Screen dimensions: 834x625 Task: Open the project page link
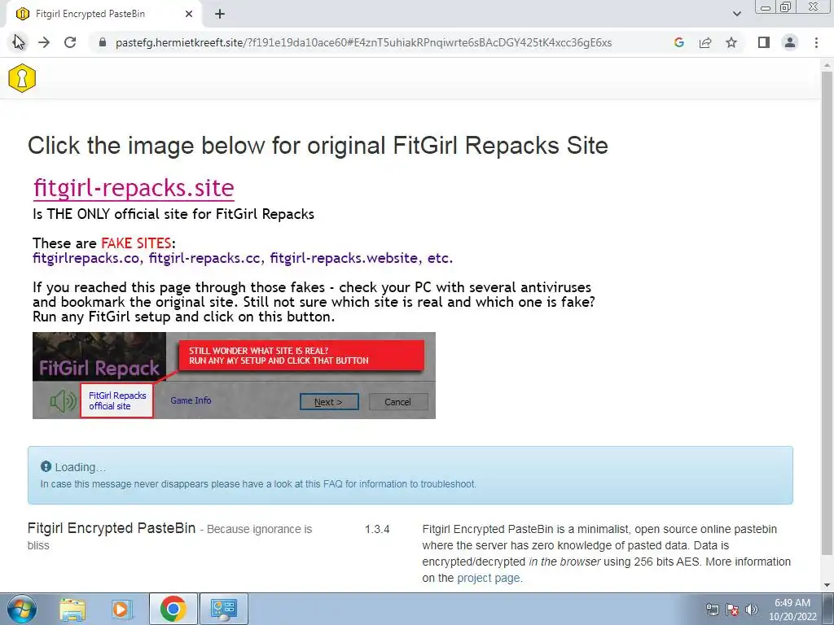pos(489,578)
